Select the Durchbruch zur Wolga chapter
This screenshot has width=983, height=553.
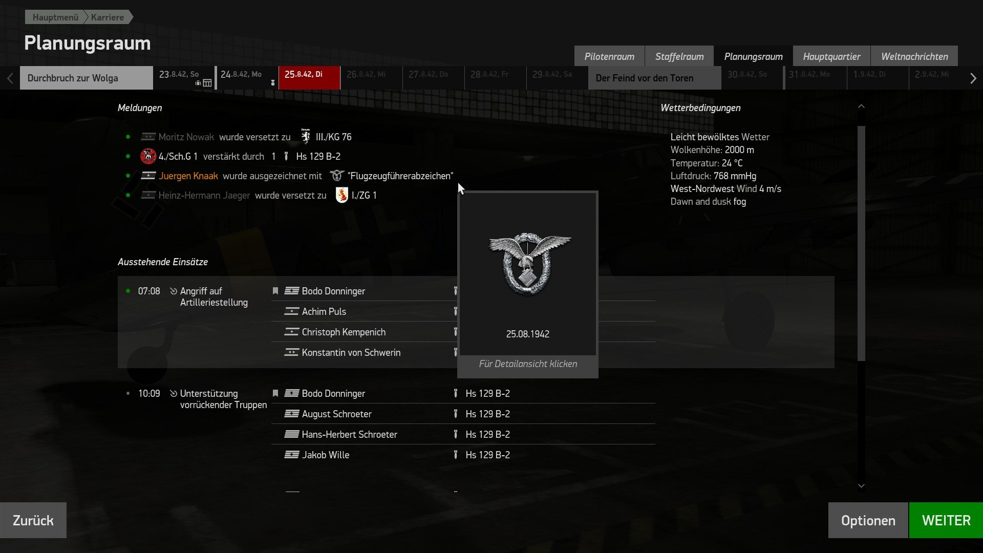pos(87,78)
